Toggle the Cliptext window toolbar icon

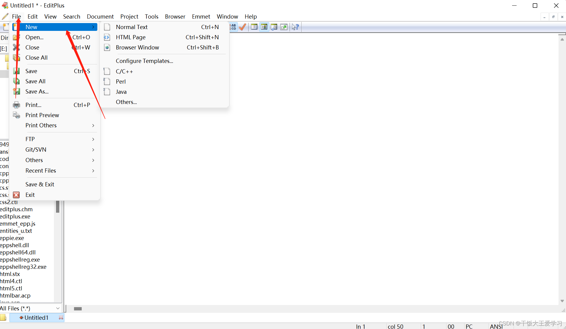coord(254,27)
